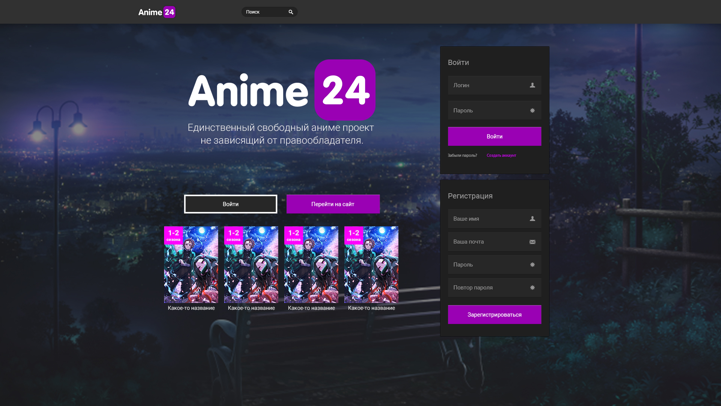Screen dimensions: 721x406
Task: Click the Anime 24 header logo
Action: (x=157, y=12)
